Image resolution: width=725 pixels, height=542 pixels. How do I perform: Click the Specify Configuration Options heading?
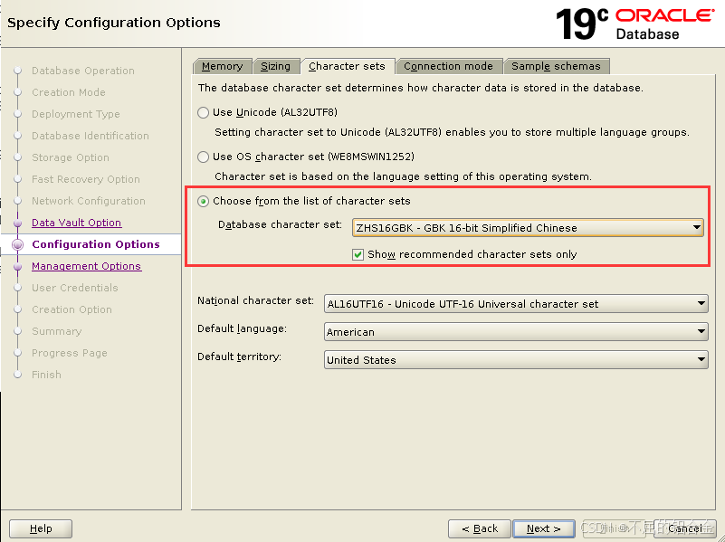click(114, 23)
